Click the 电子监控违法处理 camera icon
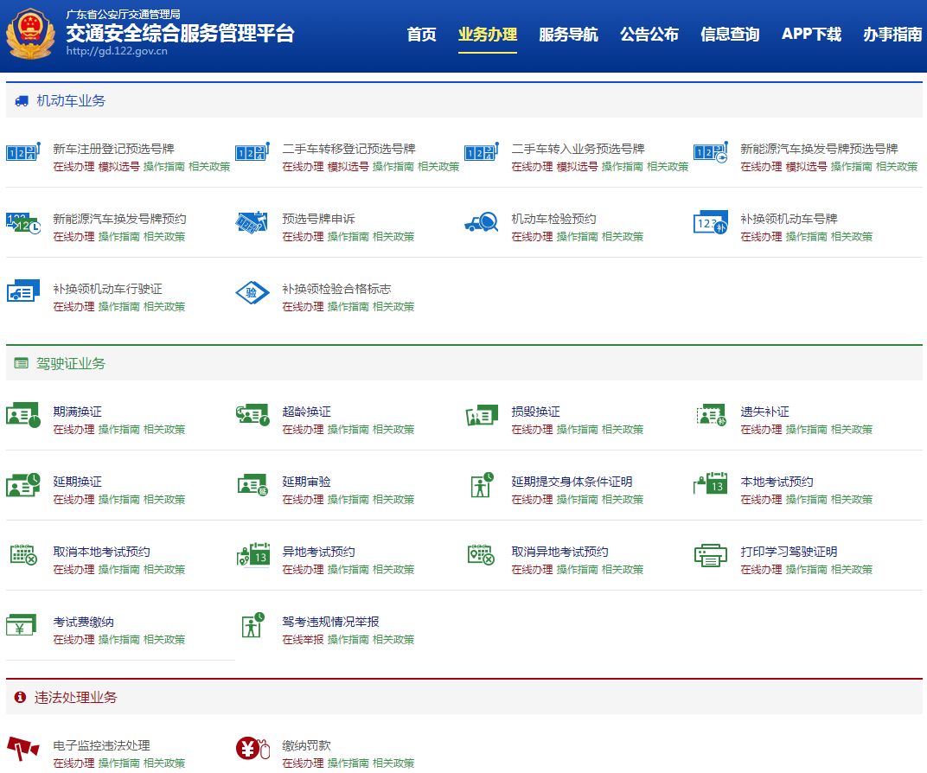Screen dimensions: 927x773 pos(23,749)
